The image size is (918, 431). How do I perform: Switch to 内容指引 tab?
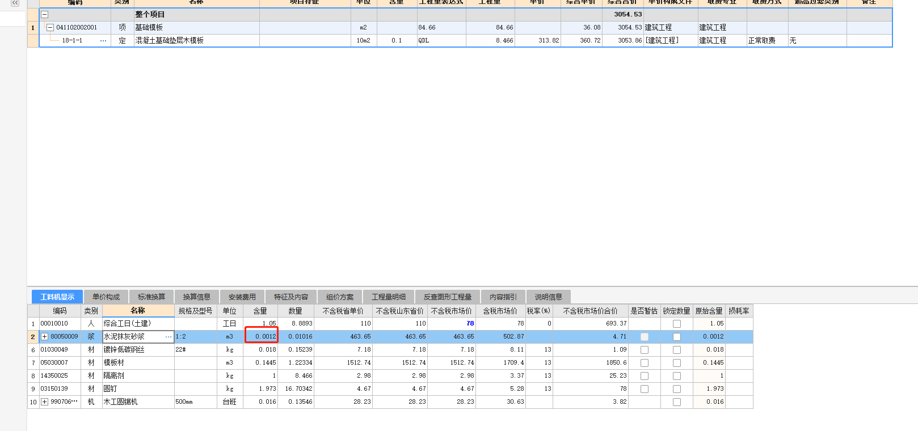[503, 297]
